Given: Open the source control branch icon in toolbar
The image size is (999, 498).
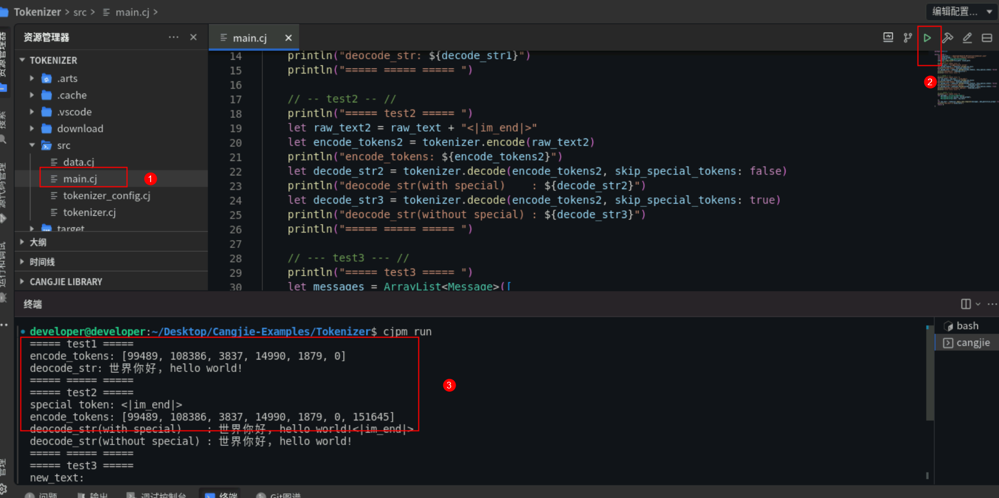Looking at the screenshot, I should (908, 38).
